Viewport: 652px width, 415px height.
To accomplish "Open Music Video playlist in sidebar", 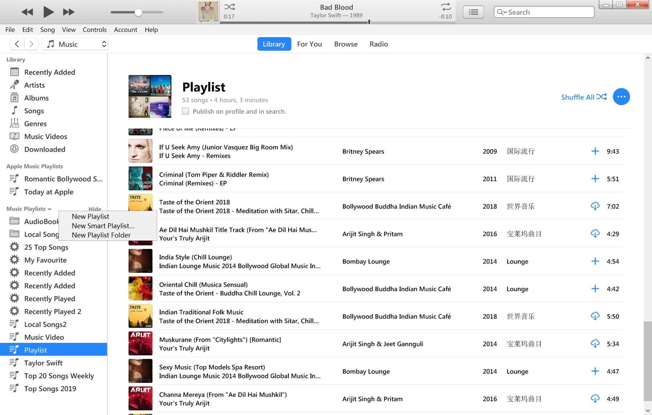I will [x=44, y=337].
